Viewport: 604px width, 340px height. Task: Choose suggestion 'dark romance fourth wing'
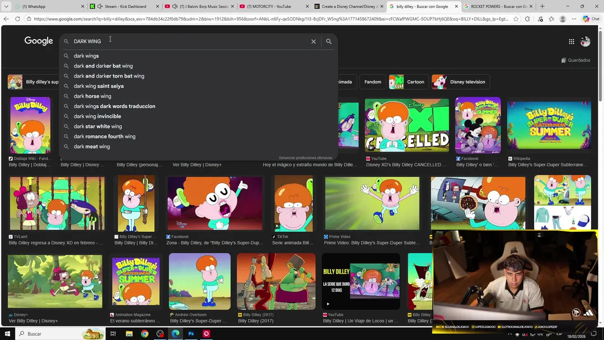[x=198, y=136]
